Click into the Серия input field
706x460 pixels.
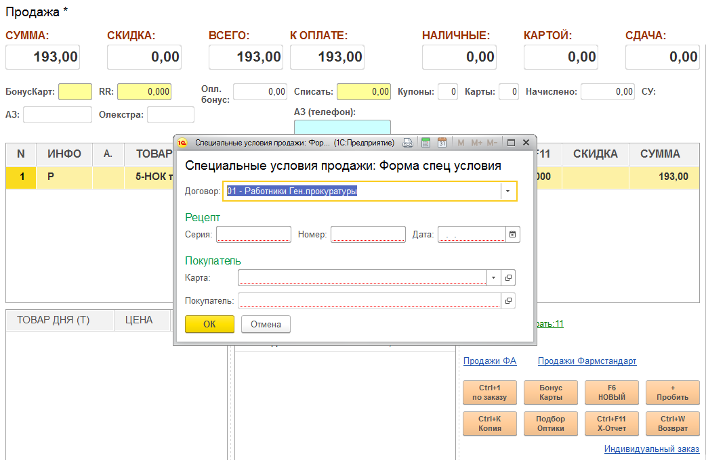pos(253,235)
